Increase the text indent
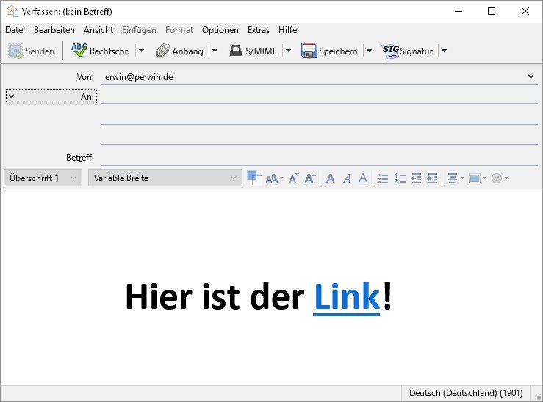 coord(432,178)
